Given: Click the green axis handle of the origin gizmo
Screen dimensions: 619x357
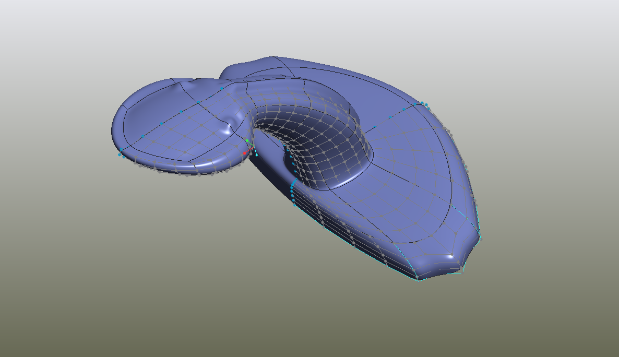Looking at the screenshot, I should 247,141.
